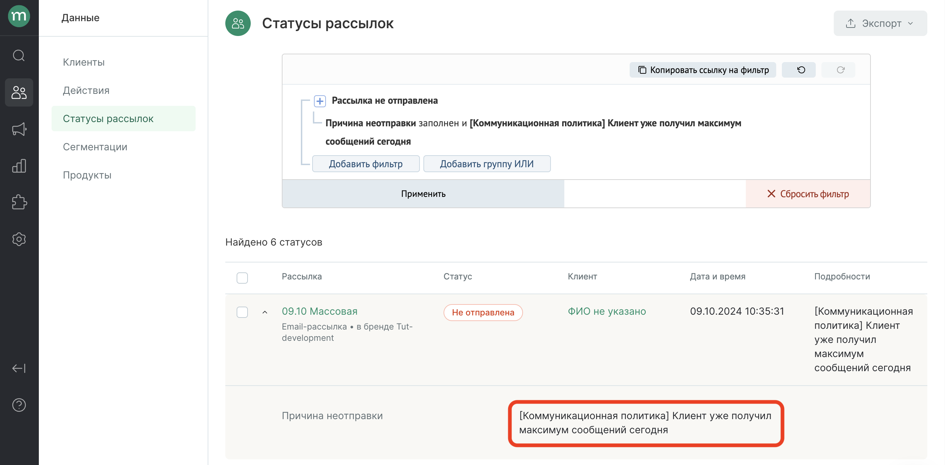Click Email-рассылка в бренде Tut-development subtitle
Screen dimensions: 945x465
click(x=347, y=332)
